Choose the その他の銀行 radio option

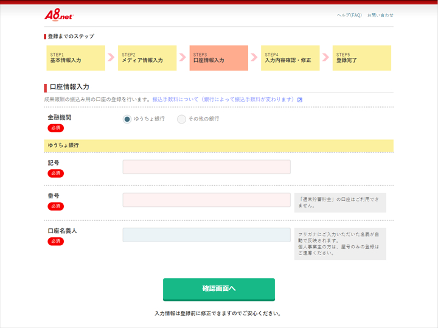point(181,119)
